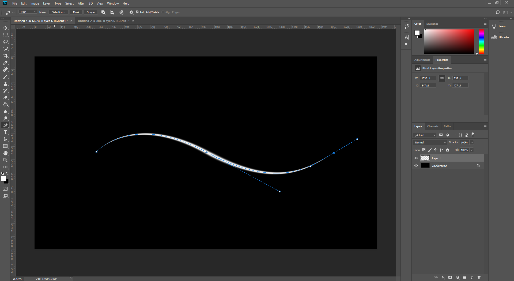Expand the Opacity value dropdown arrow
This screenshot has height=281, width=514.
click(472, 143)
